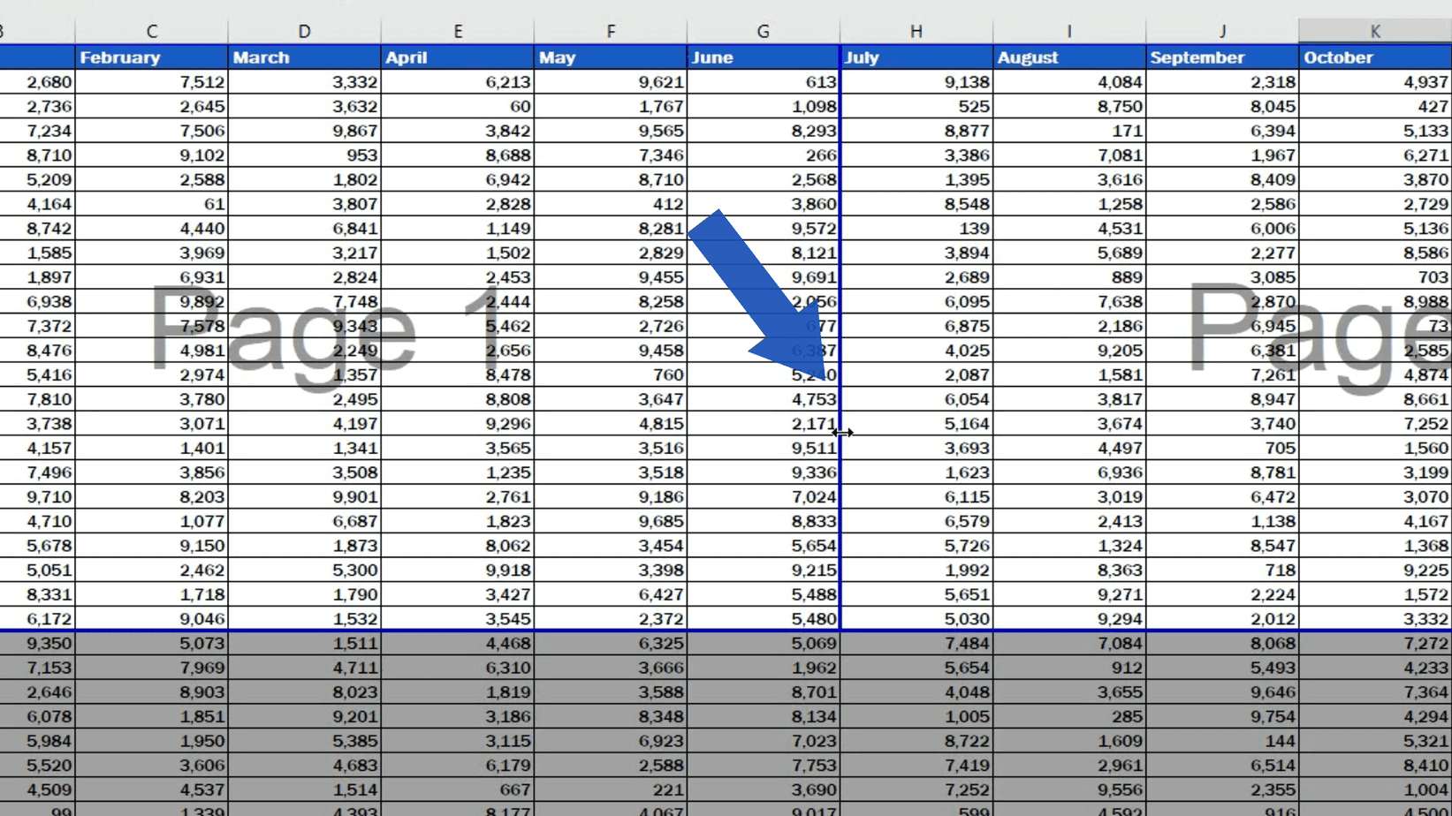Select the cell with 7,272 in the gray area
This screenshot has height=816, width=1452.
pos(1375,643)
